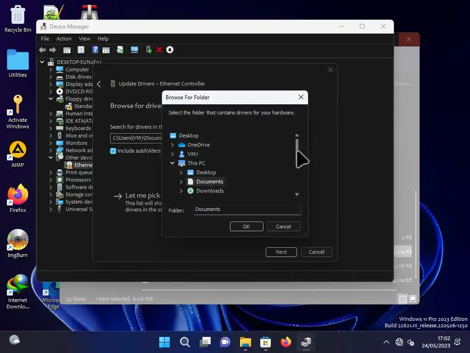Click the Show/hide console tree toolbar icon
470x353 pixels.
67,50
